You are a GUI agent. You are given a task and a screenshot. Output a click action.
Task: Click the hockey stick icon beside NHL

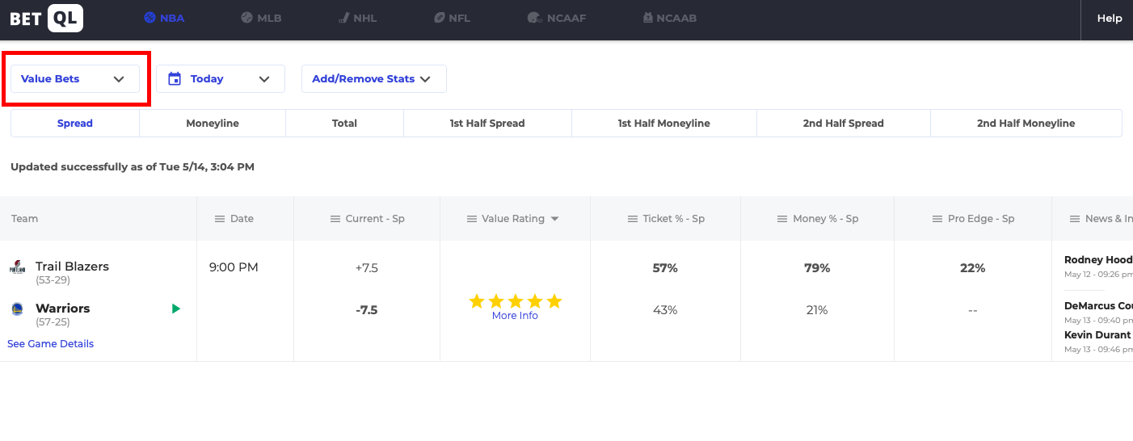tap(343, 18)
